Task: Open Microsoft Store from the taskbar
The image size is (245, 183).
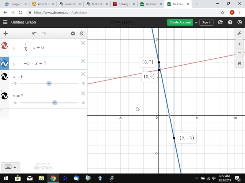Action: click(18, 178)
